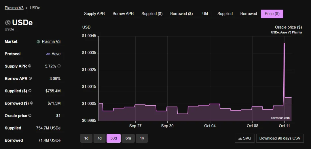
Task: Choose the 1y time range
Action: [142, 138]
